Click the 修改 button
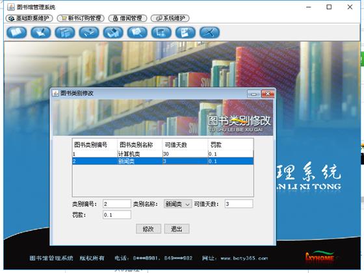 tap(148, 229)
